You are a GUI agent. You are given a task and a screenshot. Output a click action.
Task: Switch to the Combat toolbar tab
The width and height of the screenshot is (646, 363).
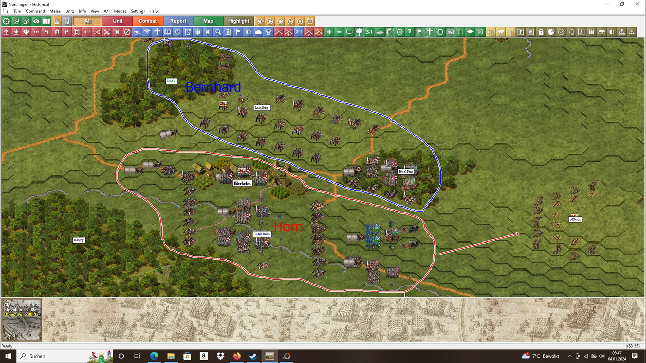coord(148,21)
